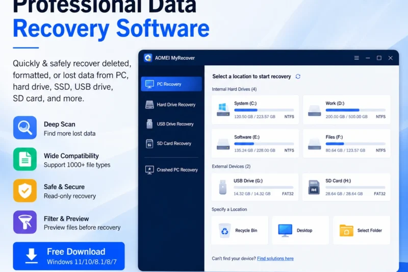Image resolution: width=408 pixels, height=272 pixels.
Task: Click the Filter & Preview feature title
Action: coord(66,218)
